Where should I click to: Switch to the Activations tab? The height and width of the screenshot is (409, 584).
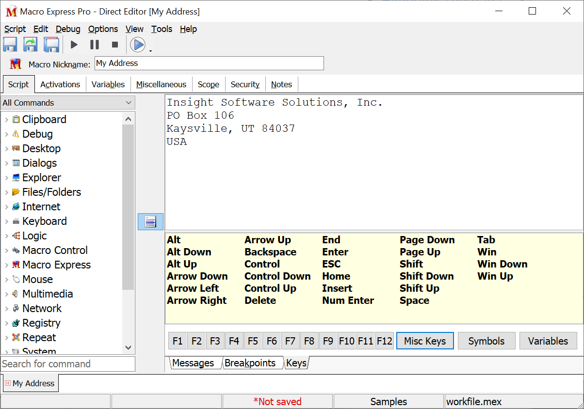60,84
